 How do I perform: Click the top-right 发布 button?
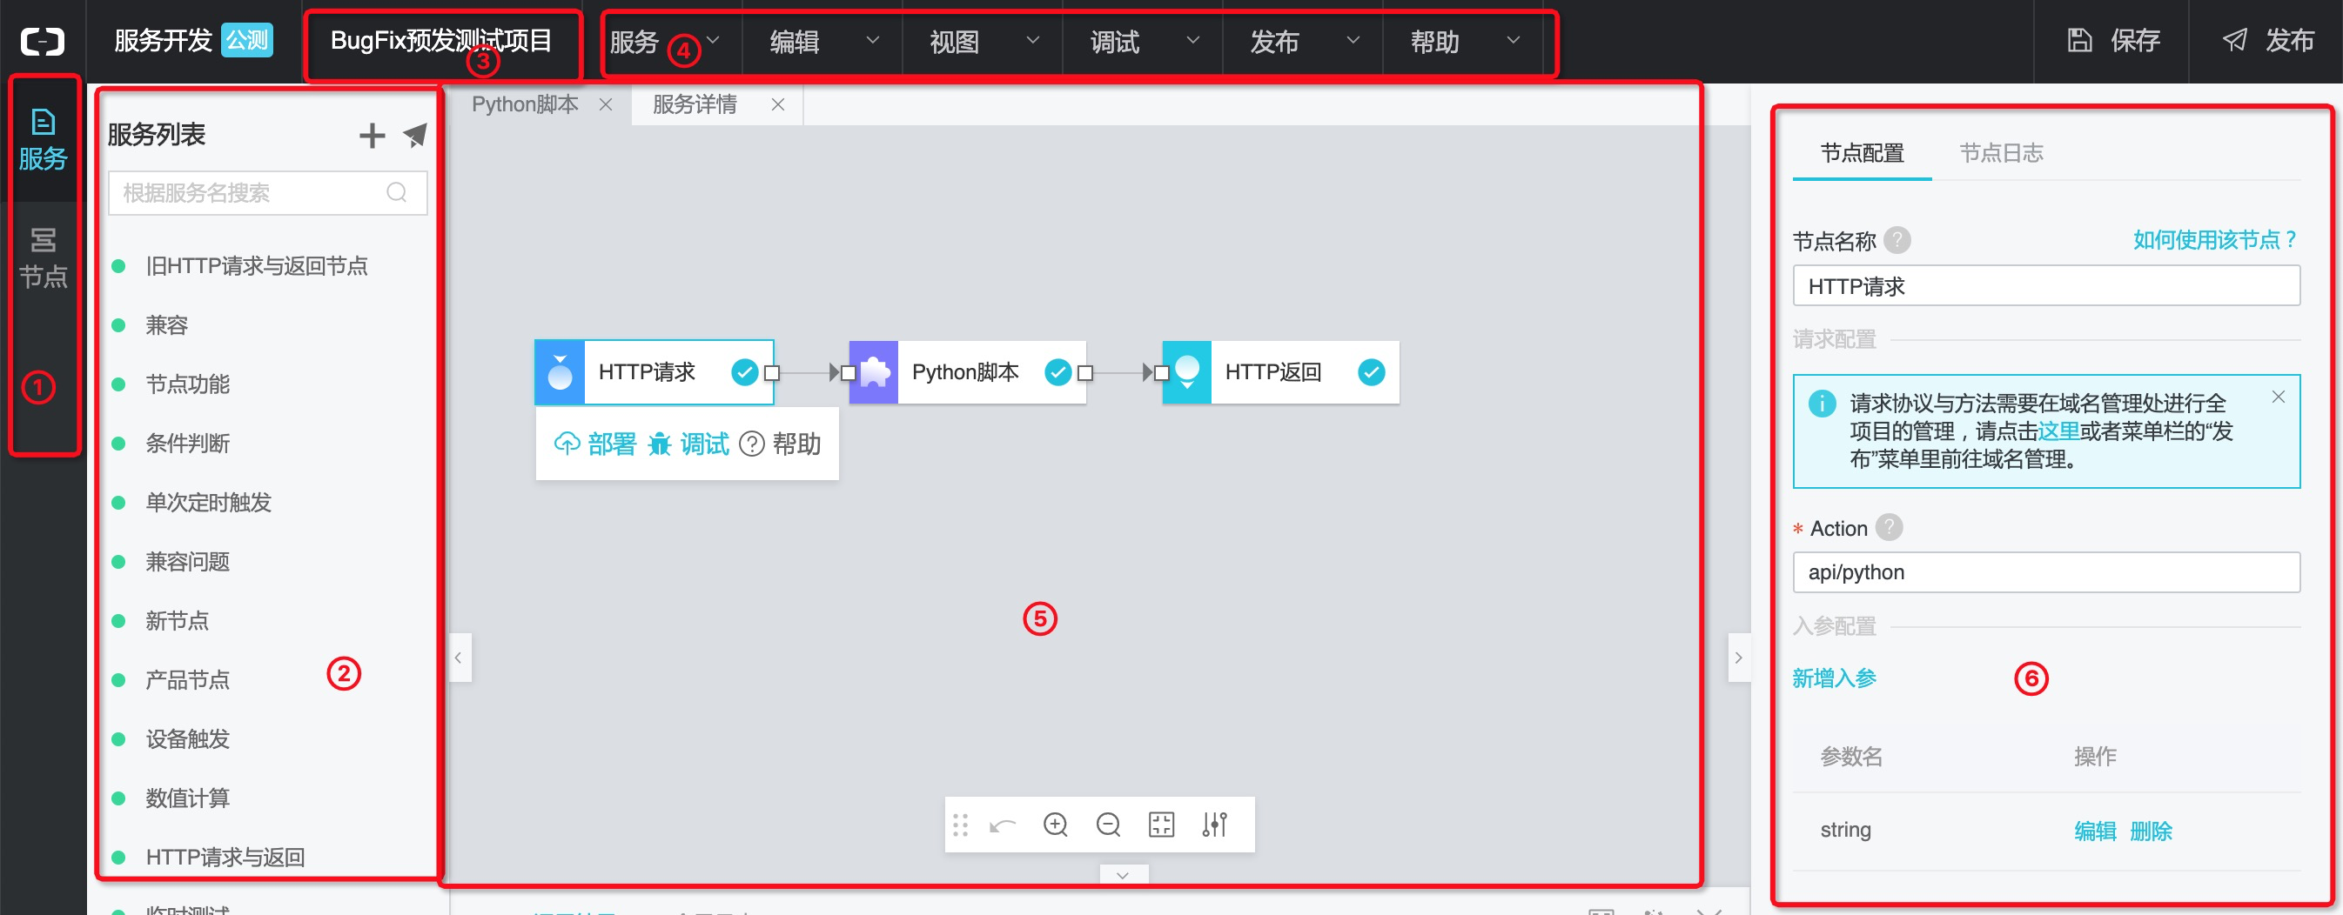point(2268,41)
